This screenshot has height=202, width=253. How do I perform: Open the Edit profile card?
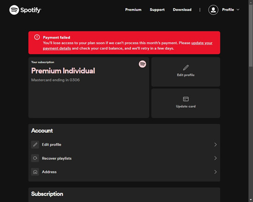point(185,72)
